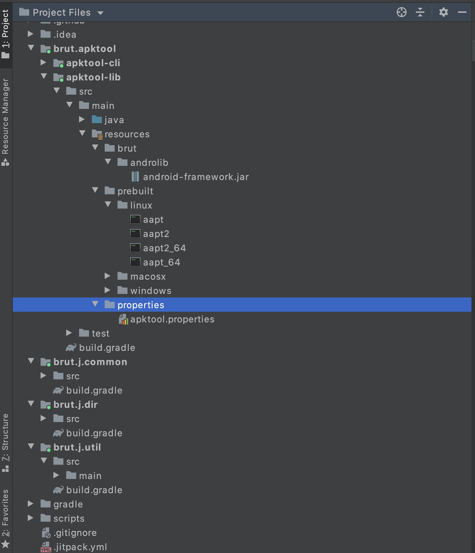Screen dimensions: 475x553
Task: Click the Gradle elephant icon beside apktool-lib build.gradle
Action: 71,348
